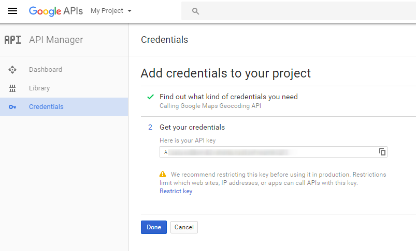Screen dimensions: 416x251
Task: Open the Restrict key link
Action: pos(176,191)
